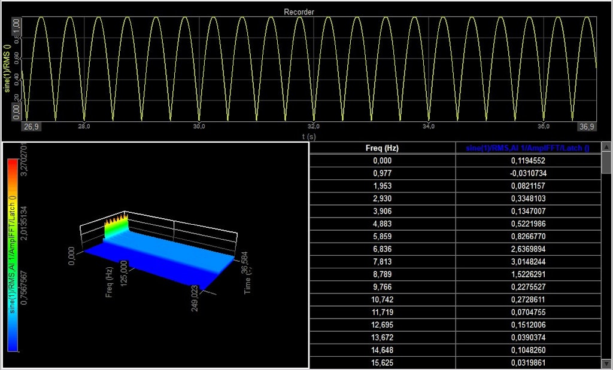The height and width of the screenshot is (370, 613).
Task: Click the 2,0135134 color scale midpoint
Action: coord(24,223)
